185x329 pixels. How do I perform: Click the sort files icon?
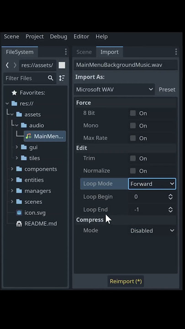click(62, 78)
